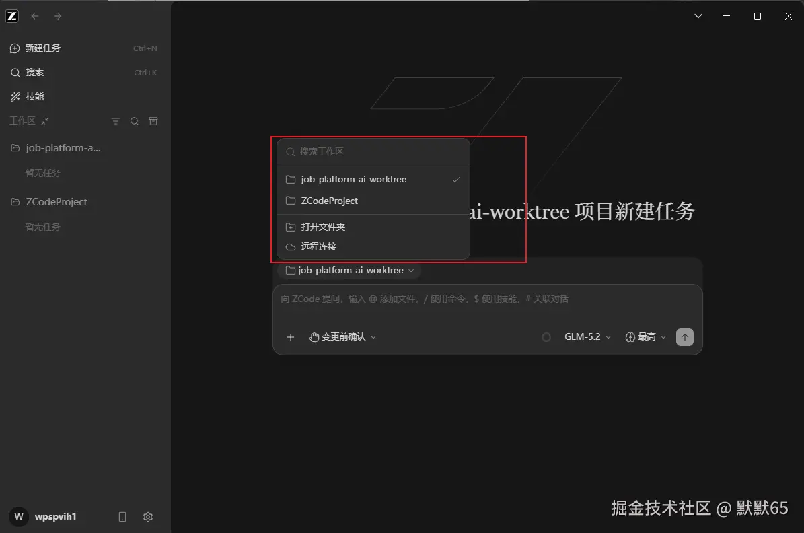Screen dimensions: 804x533
Task: Click the mobile device icon
Action: coord(122,517)
